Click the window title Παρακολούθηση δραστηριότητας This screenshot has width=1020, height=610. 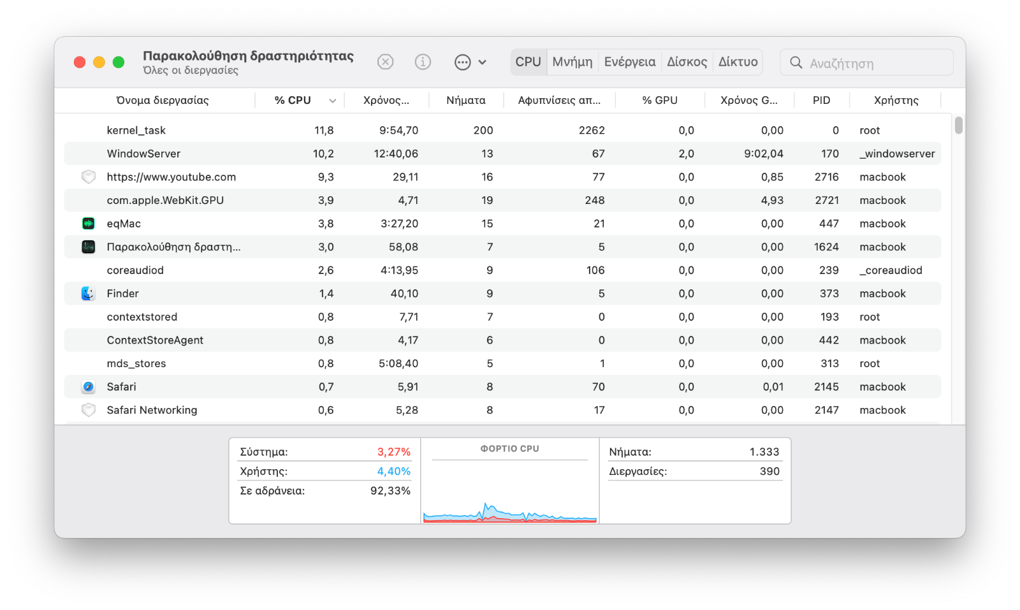tap(248, 55)
